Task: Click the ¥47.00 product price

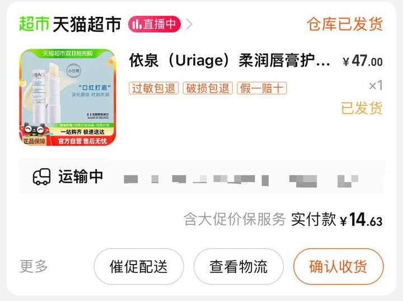Action: tap(363, 61)
